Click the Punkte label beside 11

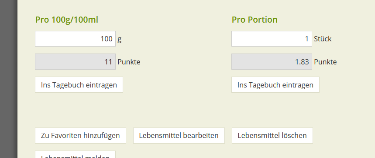129,62
